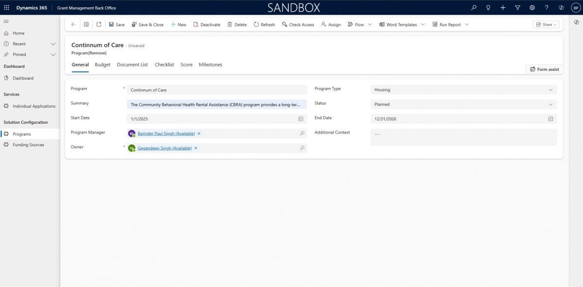Go to Funding Sources in sidebar
Screen dimensions: 583x287
pos(28,145)
